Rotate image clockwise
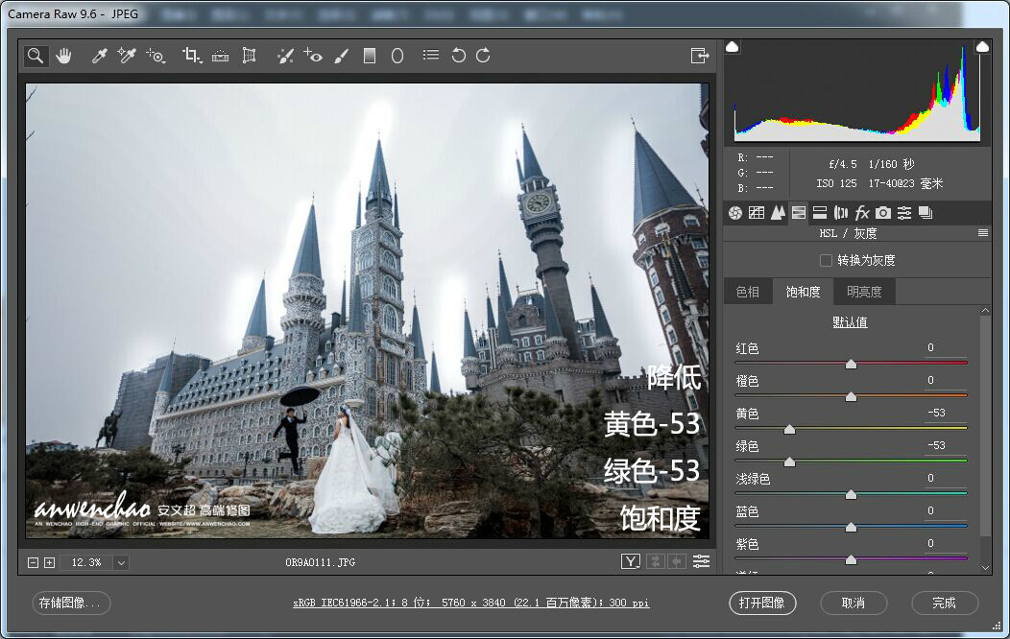The height and width of the screenshot is (639, 1010). point(483,56)
